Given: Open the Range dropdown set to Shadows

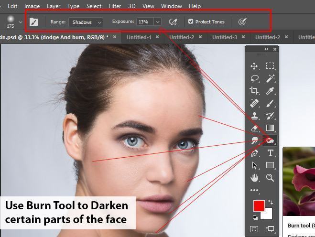Looking at the screenshot, I should click(x=86, y=22).
